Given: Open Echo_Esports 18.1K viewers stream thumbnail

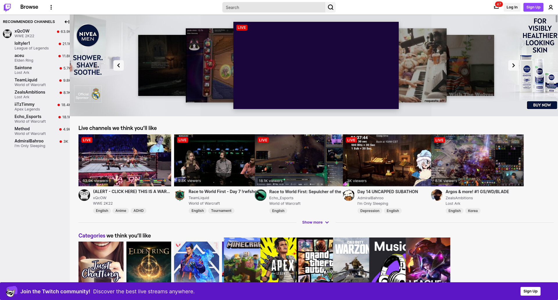Looking at the screenshot, I should 299,160.
